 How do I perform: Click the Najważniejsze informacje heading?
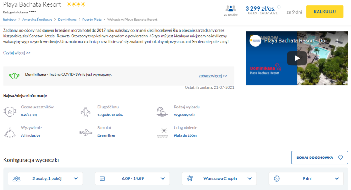click(25, 96)
